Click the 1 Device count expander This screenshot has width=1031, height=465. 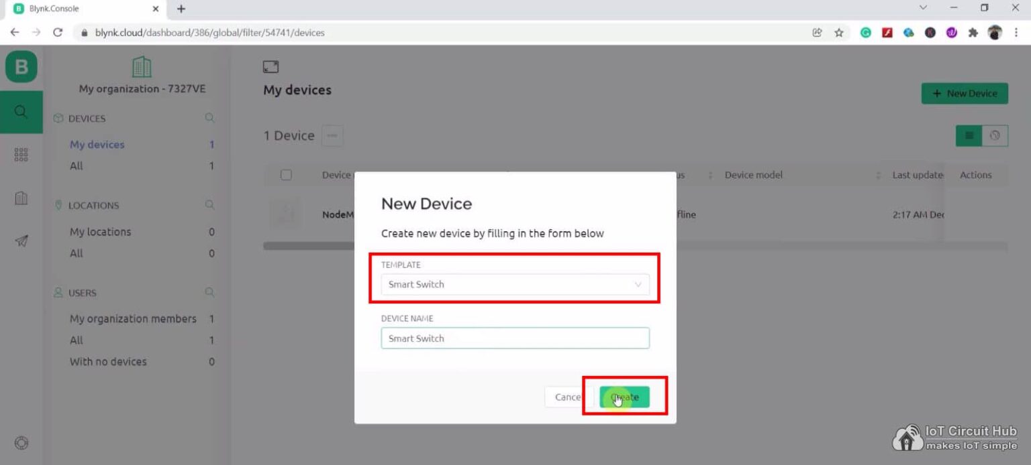pos(332,135)
